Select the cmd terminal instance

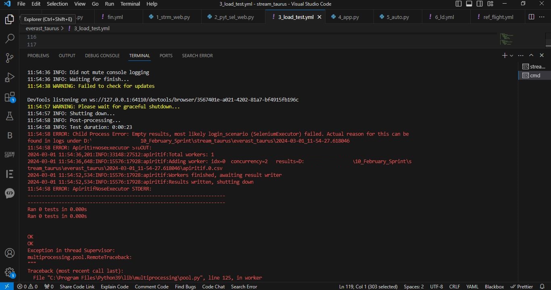tap(534, 75)
